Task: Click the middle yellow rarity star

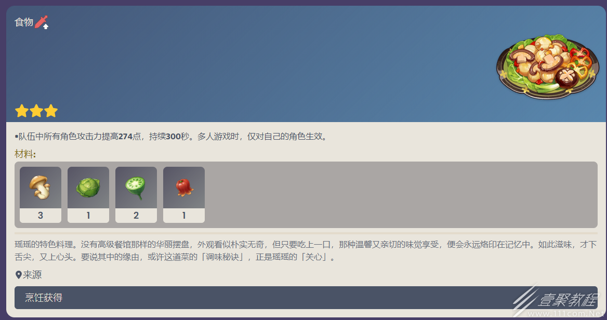Action: [36, 111]
